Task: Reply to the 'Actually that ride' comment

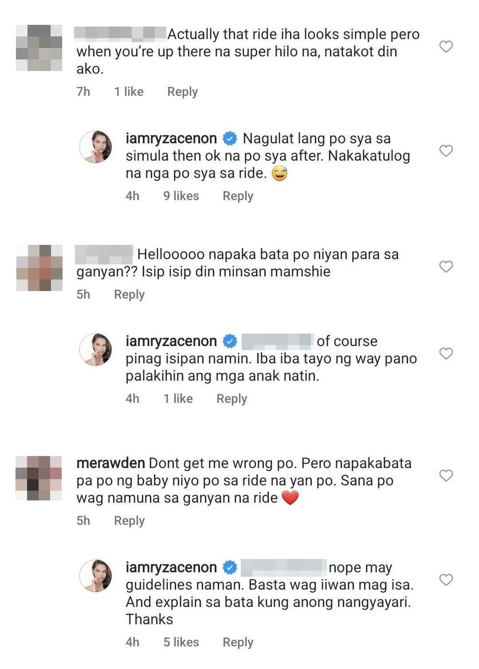Action: (x=182, y=92)
